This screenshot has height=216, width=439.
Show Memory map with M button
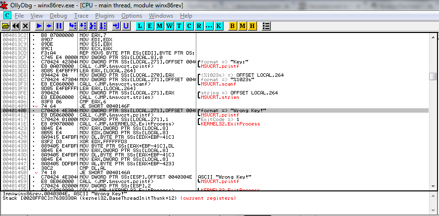160,26
